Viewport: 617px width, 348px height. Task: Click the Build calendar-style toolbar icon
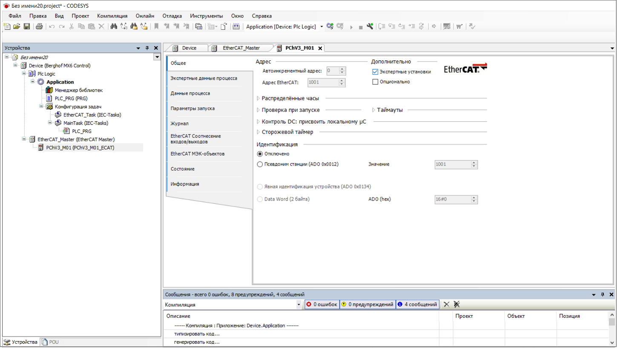coord(236,26)
